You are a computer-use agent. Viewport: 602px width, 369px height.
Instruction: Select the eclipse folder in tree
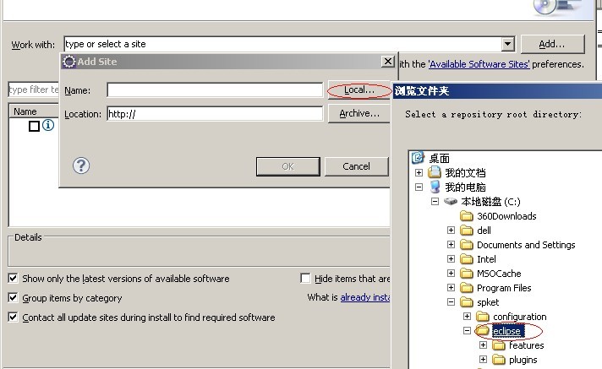coord(506,331)
